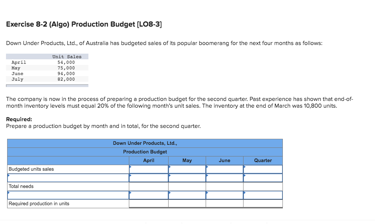This screenshot has width=375, height=224.
Task: Click the April Required production in units cell
Action: pos(149,203)
